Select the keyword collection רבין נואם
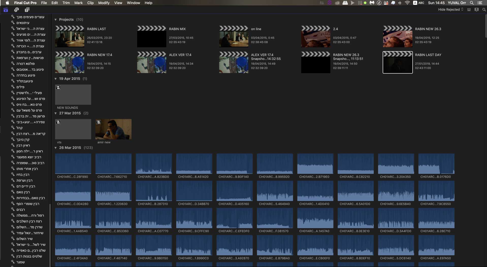This screenshot has height=267, width=487. click(x=23, y=192)
